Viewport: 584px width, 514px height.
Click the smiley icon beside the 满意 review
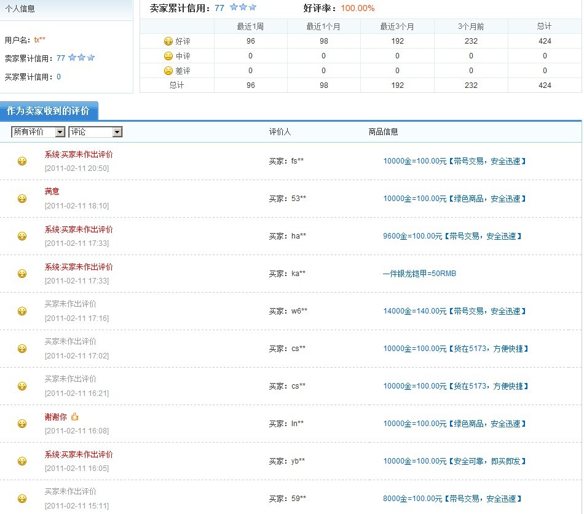22,199
